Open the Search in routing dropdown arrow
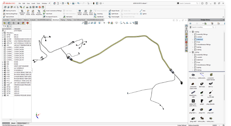The image size is (231, 126). tap(215, 27)
